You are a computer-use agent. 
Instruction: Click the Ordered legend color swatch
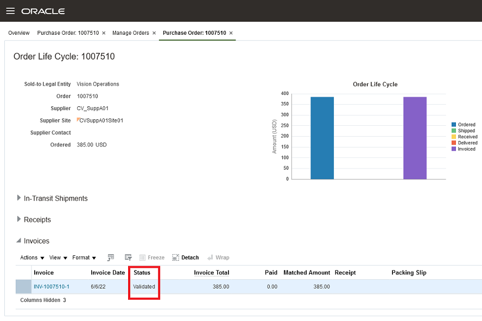pos(454,124)
